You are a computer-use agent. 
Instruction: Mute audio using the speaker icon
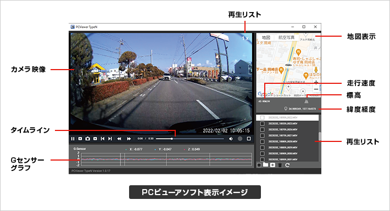tap(231, 139)
